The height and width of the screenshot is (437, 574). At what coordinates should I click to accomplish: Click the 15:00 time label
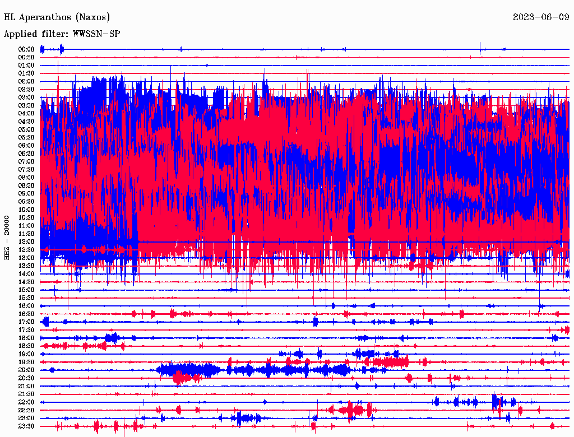click(26, 290)
